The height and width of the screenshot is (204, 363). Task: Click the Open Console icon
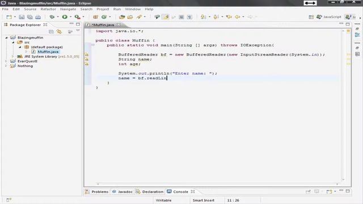click(329, 192)
